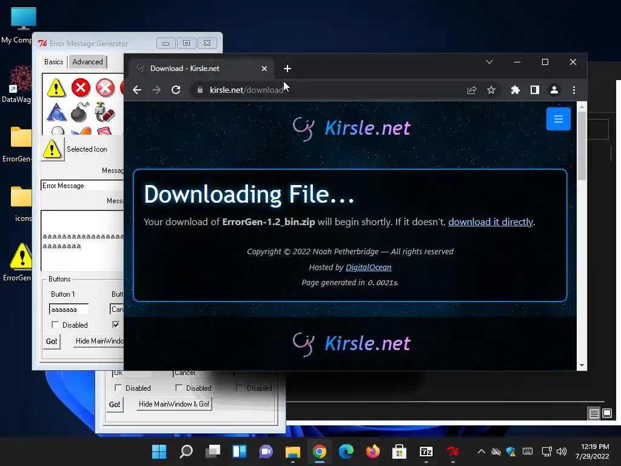The image size is (621, 466).
Task: Click the Error Message title input field
Action: coord(82,186)
